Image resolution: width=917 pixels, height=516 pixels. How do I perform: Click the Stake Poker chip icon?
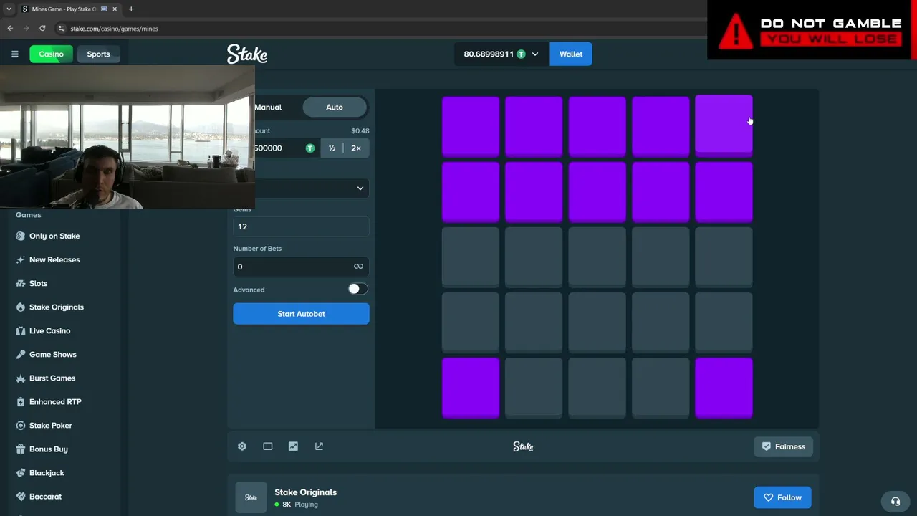coord(21,425)
